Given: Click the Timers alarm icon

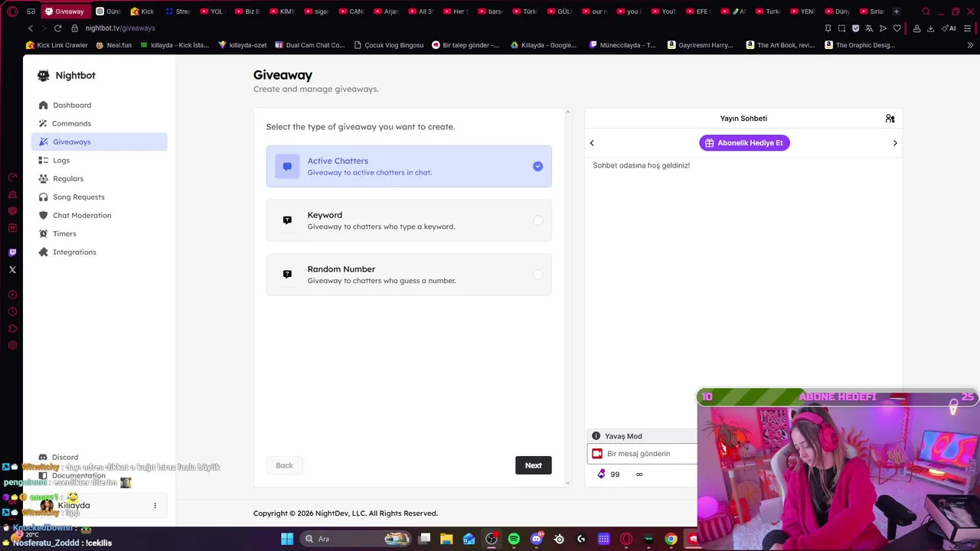Looking at the screenshot, I should point(43,233).
